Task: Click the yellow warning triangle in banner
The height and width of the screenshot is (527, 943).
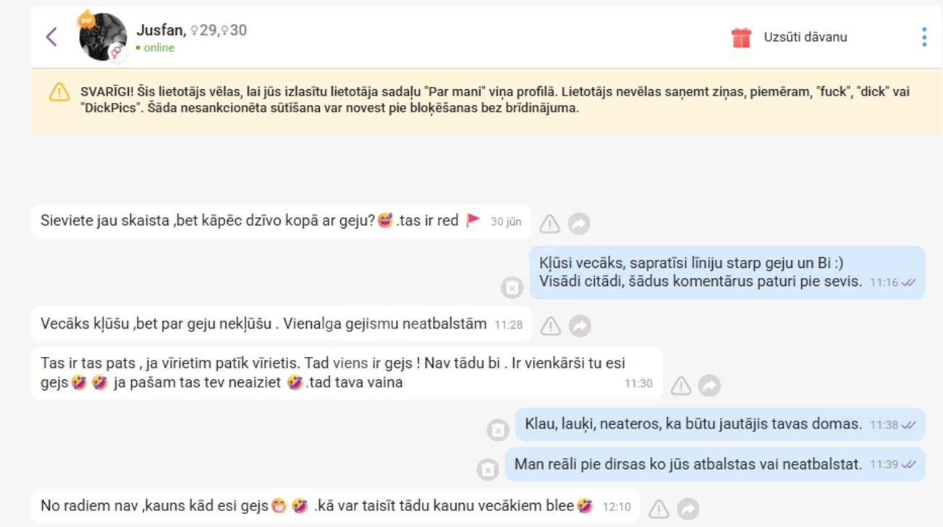Action: tap(59, 93)
